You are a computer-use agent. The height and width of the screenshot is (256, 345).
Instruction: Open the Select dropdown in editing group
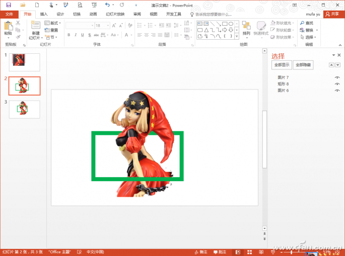click(308, 37)
